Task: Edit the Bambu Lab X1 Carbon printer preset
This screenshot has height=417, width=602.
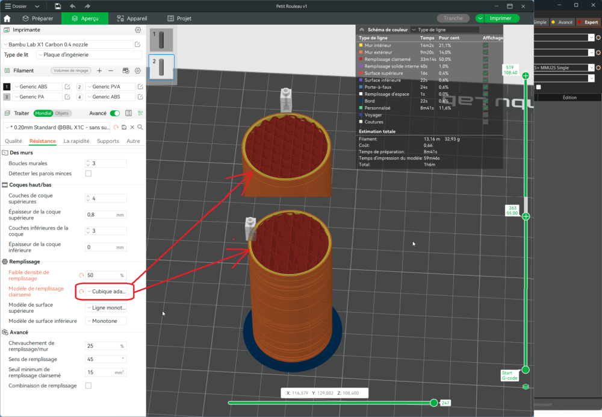Action: coord(138,44)
